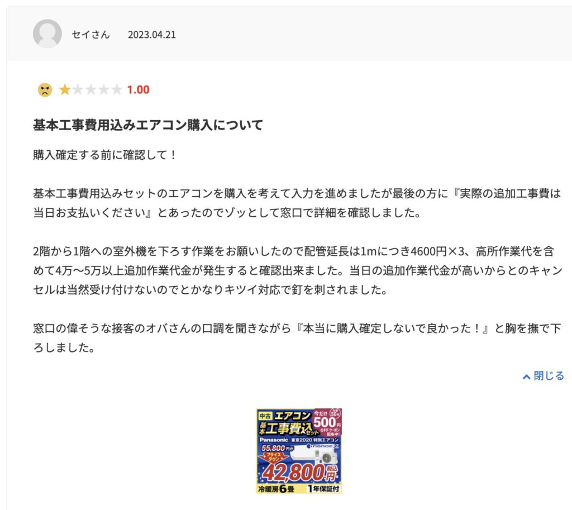Collapse the review with 閉じる
Screen dimensions: 572x510
[544, 376]
